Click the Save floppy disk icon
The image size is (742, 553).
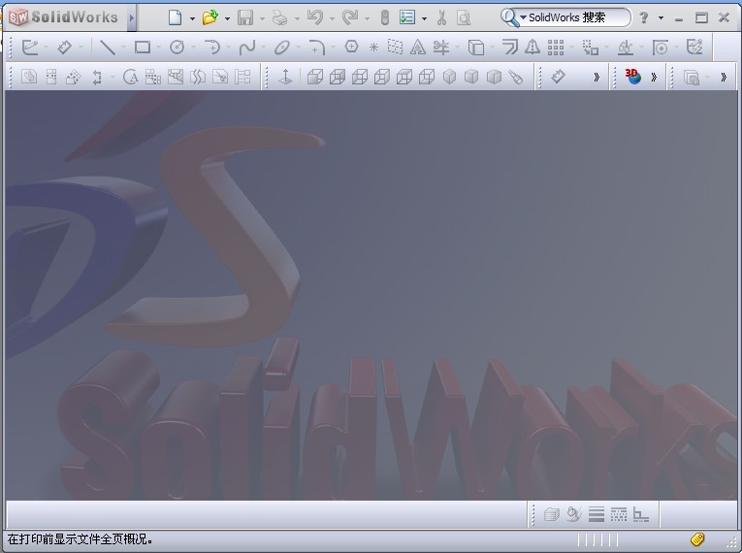245,18
